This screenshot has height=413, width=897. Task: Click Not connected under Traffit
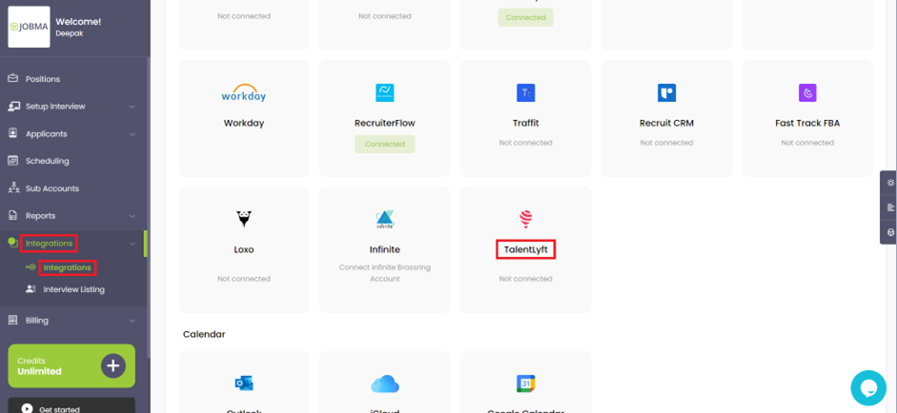[x=525, y=143]
